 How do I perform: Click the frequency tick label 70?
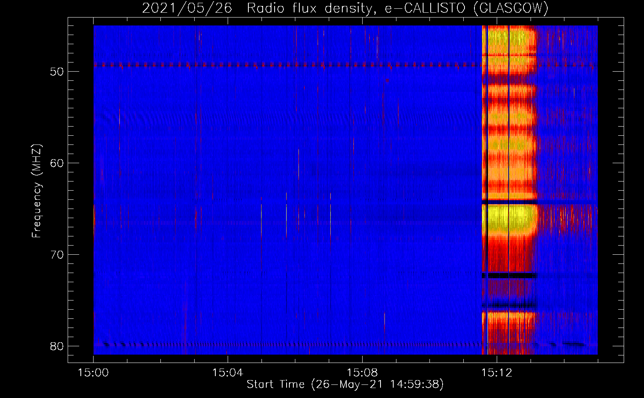(x=57, y=255)
